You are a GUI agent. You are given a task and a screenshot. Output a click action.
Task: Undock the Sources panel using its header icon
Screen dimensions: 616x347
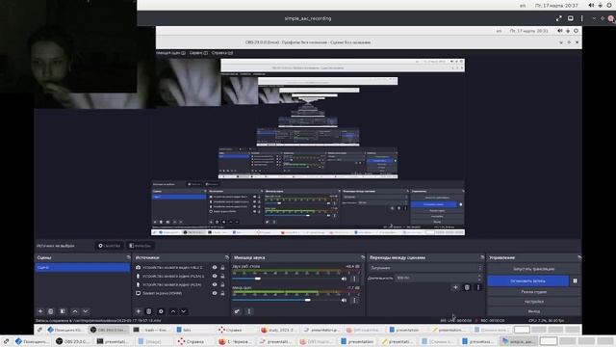pyautogui.click(x=227, y=257)
